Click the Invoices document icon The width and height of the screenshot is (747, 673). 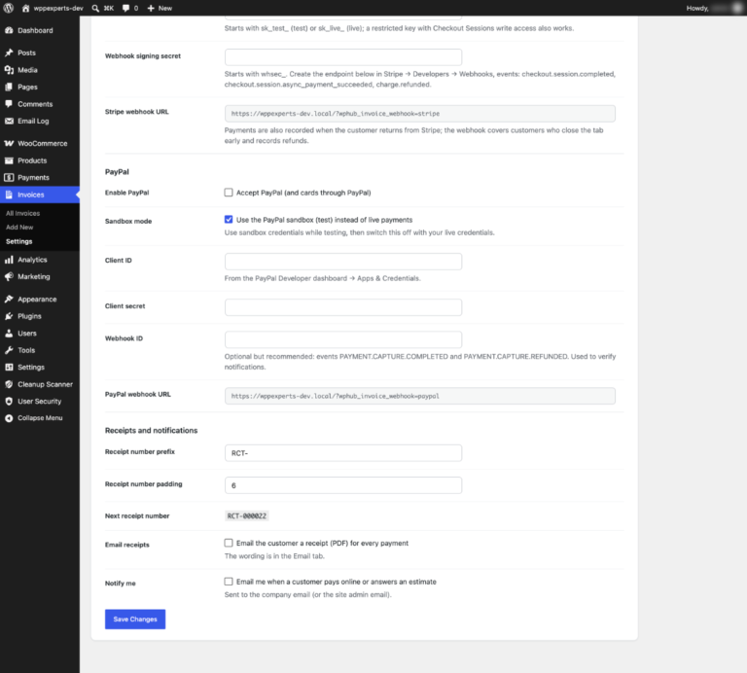(9, 195)
